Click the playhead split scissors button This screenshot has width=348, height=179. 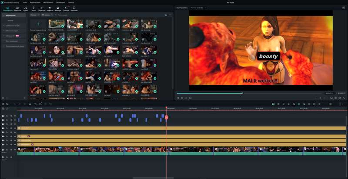click(166, 117)
